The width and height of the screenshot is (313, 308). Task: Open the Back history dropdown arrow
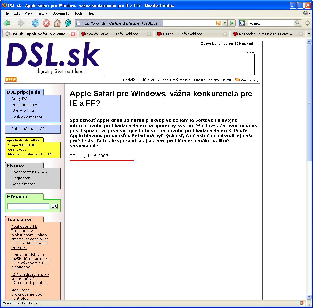click(14, 23)
